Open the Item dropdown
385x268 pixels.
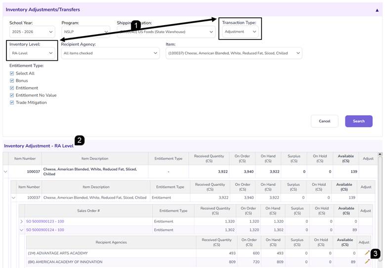(x=234, y=53)
